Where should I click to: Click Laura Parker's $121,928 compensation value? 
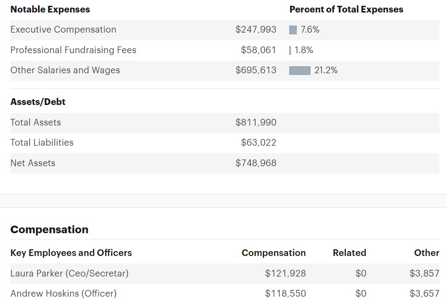point(285,273)
